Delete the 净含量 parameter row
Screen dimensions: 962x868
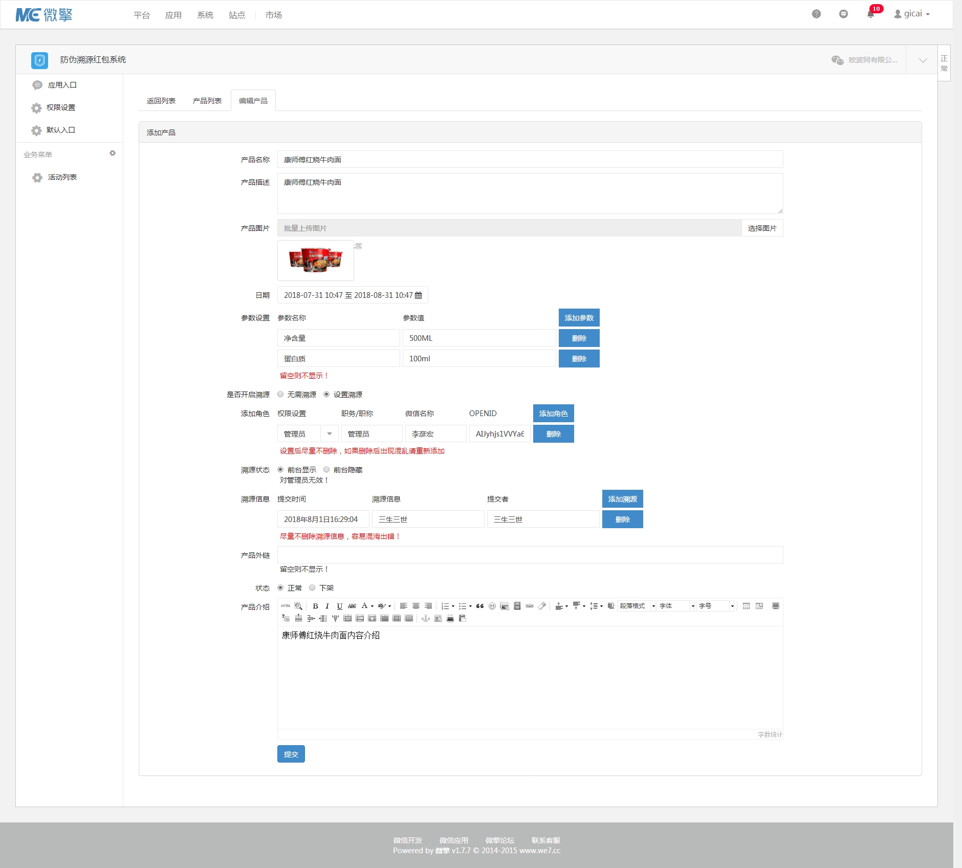click(579, 338)
